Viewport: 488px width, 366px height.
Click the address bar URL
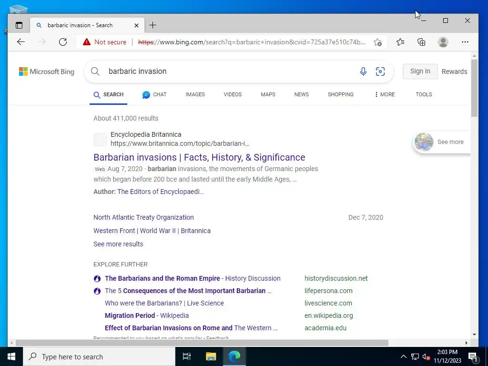point(252,42)
